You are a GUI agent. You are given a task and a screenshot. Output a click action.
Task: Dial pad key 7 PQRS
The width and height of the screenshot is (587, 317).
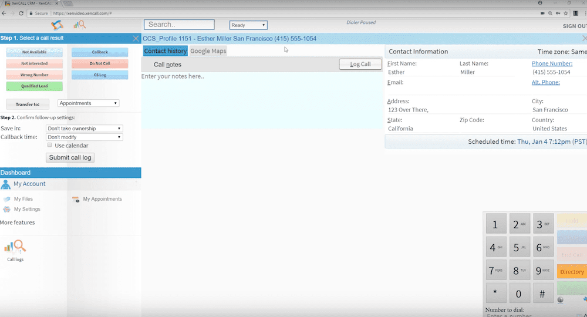coord(495,270)
